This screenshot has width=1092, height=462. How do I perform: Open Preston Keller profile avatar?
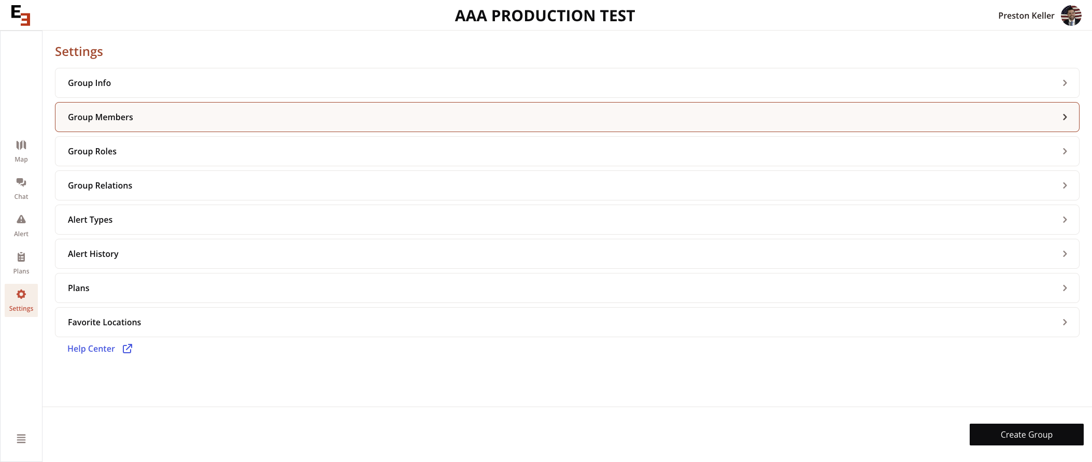tap(1071, 16)
